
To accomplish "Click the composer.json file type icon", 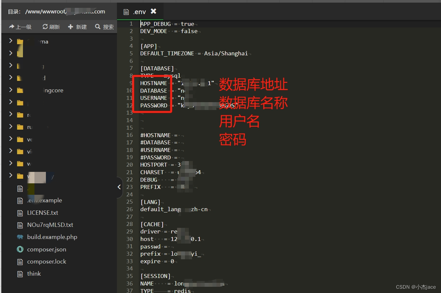I will click(x=20, y=249).
